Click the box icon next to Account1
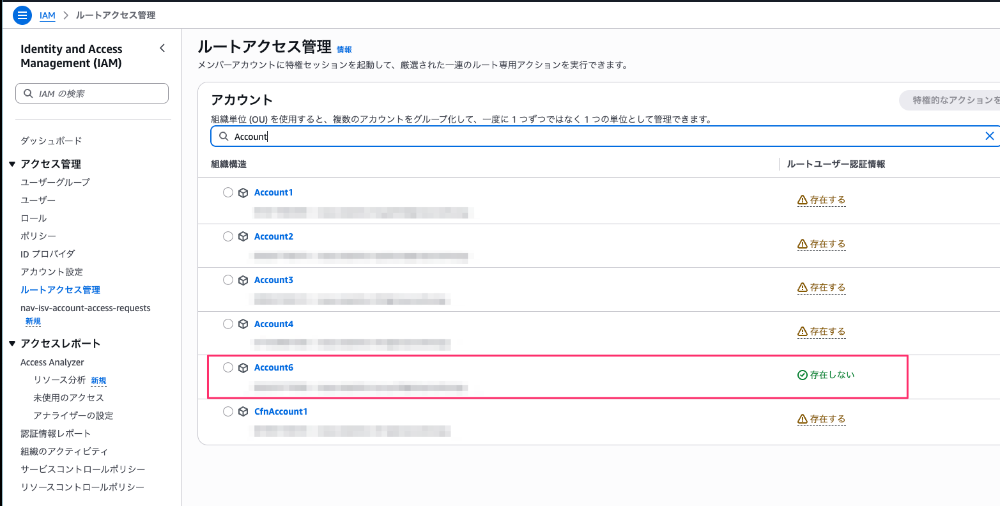Viewport: 1000px width, 506px height. 243,192
